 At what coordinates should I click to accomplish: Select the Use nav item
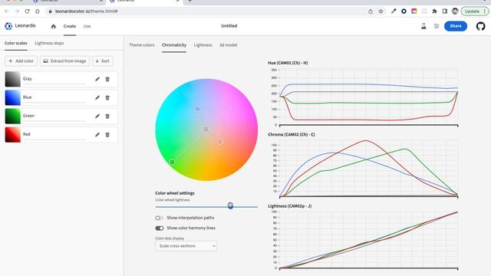coord(87,26)
